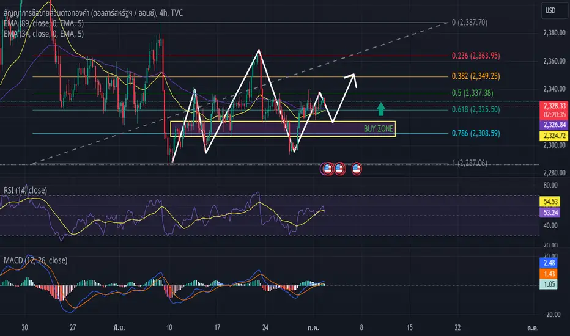570x336 pixels.
Task: Select the gold CFD symbol title legend
Action: 94,13
